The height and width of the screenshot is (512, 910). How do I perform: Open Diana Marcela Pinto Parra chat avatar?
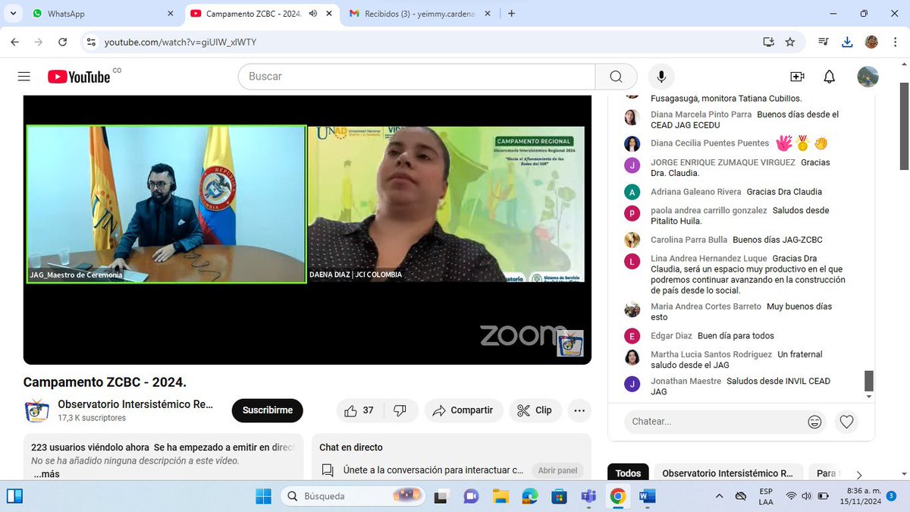(x=632, y=117)
